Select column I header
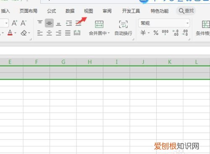Screen dimensions: 210x154 coord(116,62)
